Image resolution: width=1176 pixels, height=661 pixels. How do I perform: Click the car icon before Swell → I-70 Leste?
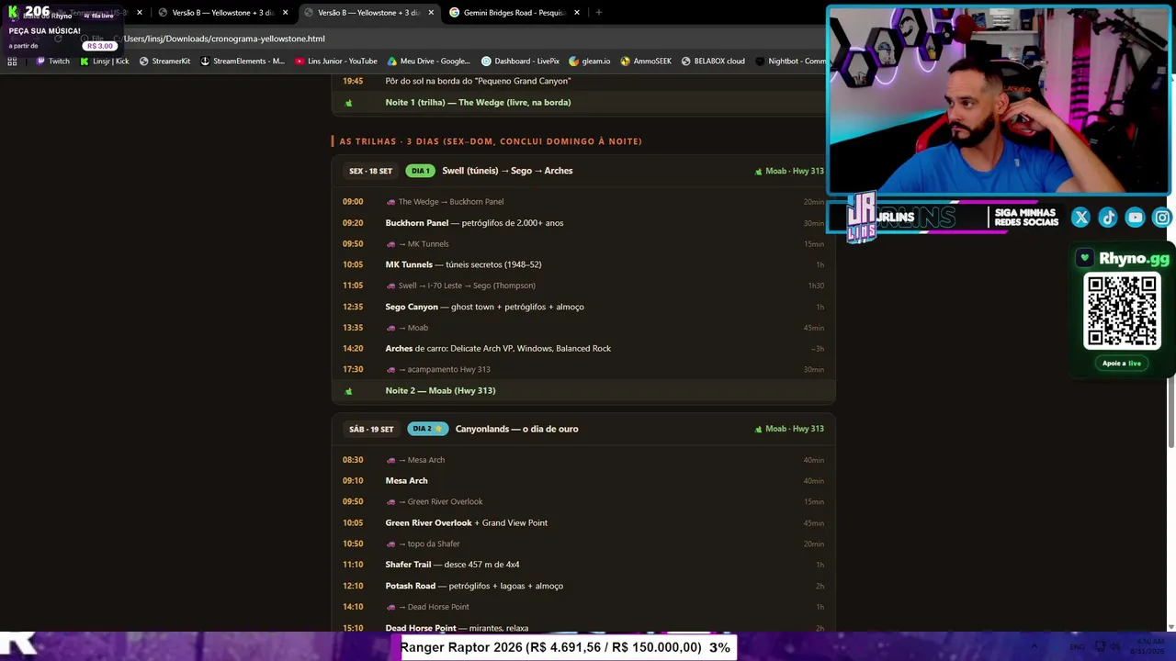(390, 286)
